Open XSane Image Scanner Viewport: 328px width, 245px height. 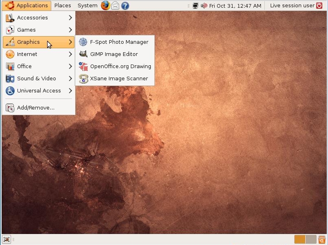[x=115, y=79]
